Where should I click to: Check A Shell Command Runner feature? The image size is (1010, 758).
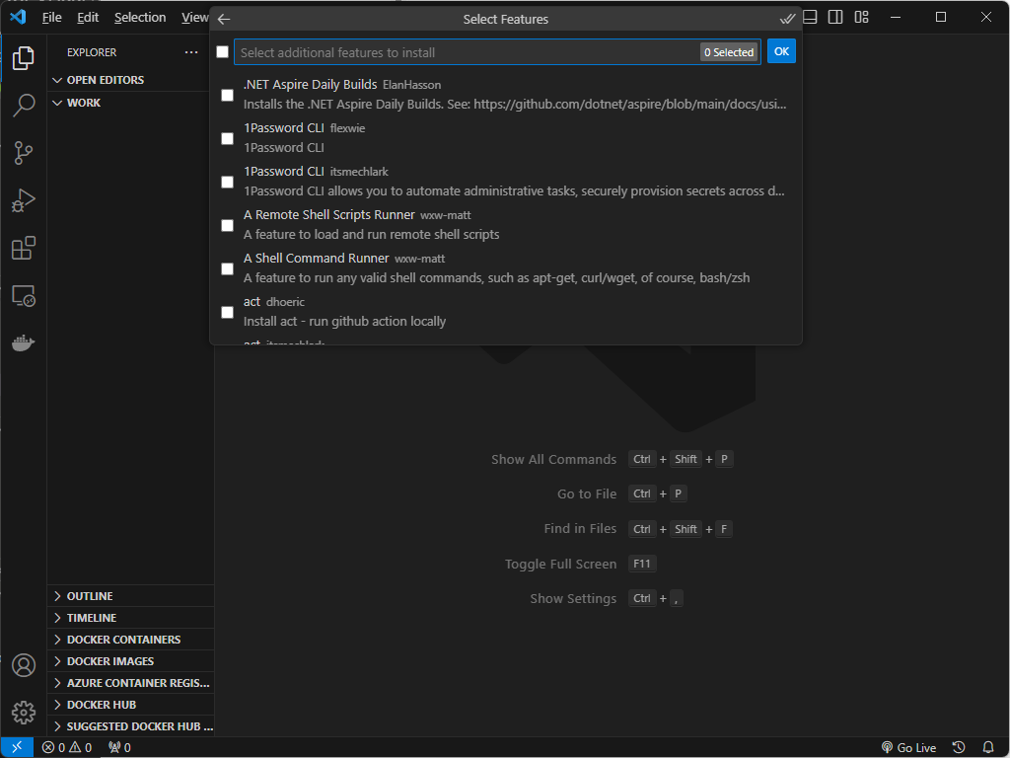[228, 268]
